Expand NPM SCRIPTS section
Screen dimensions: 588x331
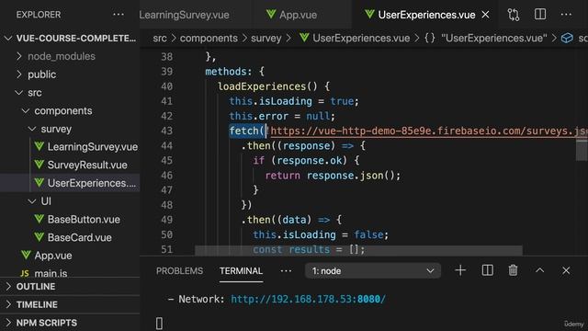(x=70, y=323)
